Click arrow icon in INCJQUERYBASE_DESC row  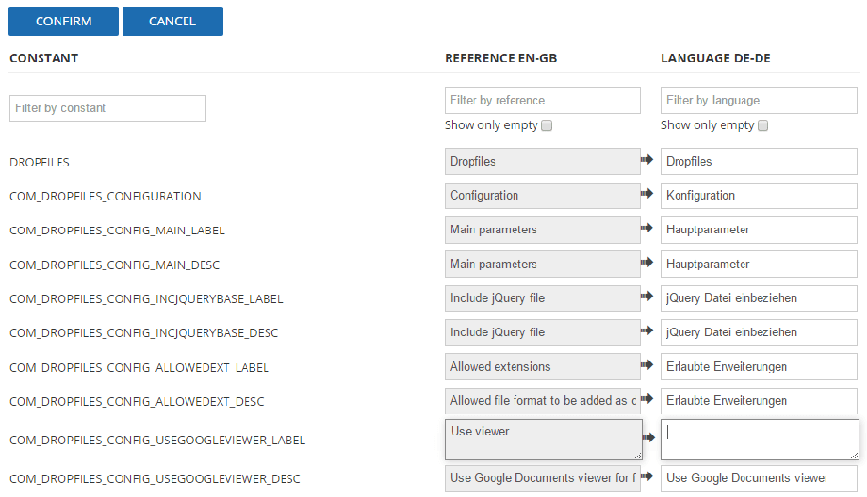click(647, 331)
